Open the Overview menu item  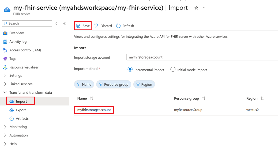(17, 33)
